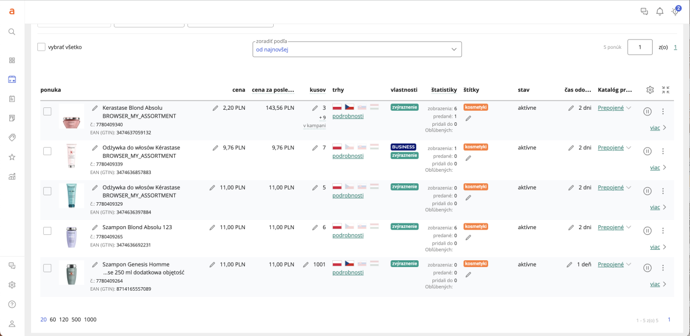The width and height of the screenshot is (690, 336).
Task: Expand 'viac' for Kerastase Blond Absolu row
Action: 658,128
